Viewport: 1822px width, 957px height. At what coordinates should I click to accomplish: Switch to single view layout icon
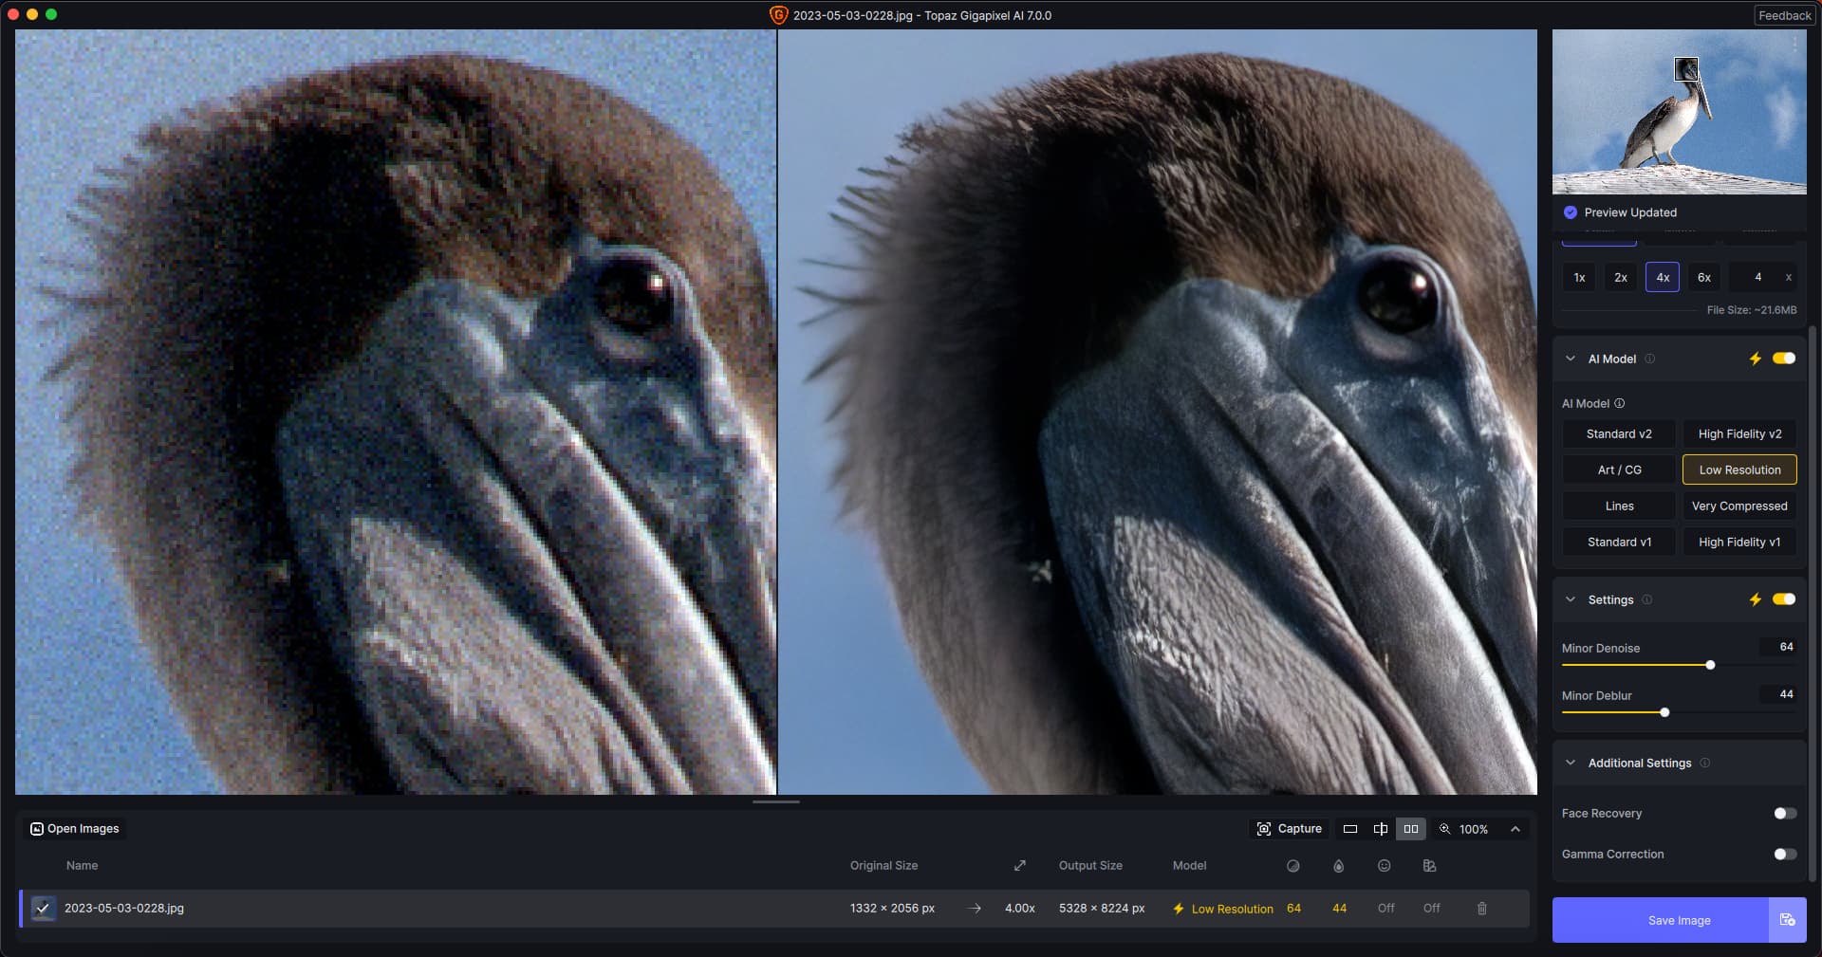point(1349,829)
